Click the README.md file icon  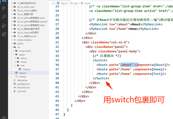coord(15,88)
